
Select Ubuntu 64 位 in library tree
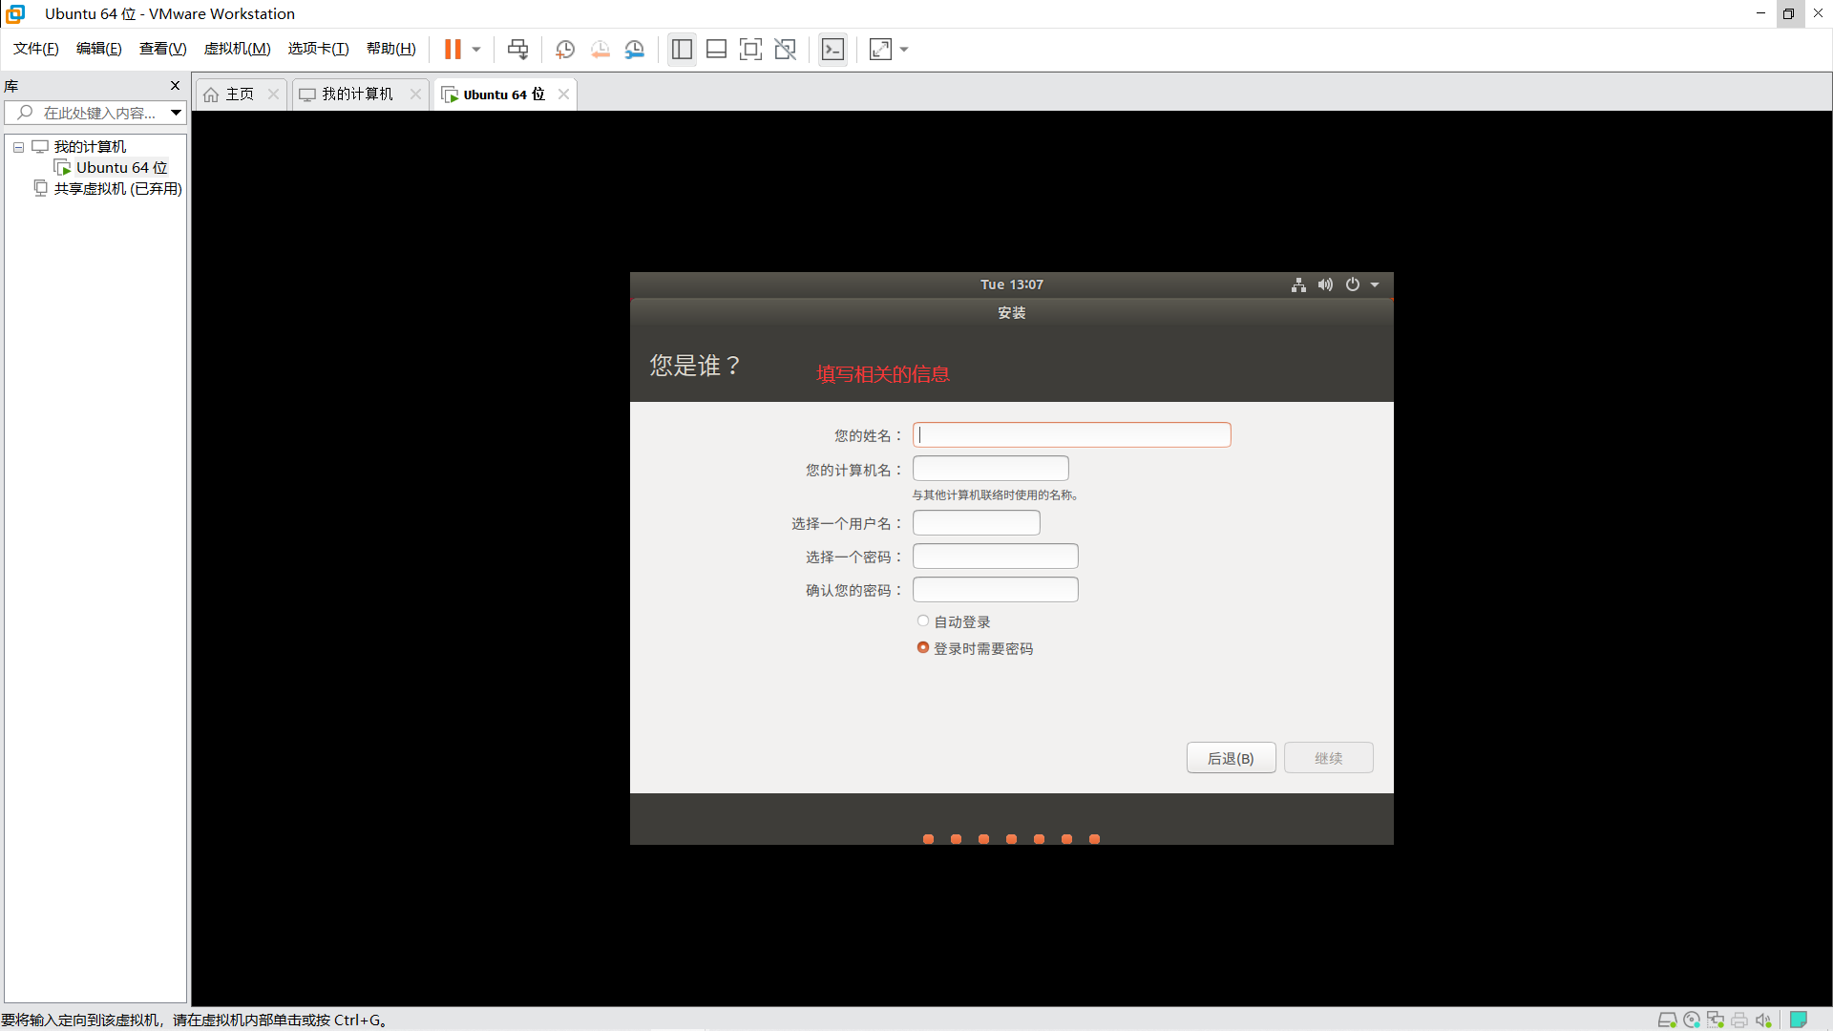121,168
